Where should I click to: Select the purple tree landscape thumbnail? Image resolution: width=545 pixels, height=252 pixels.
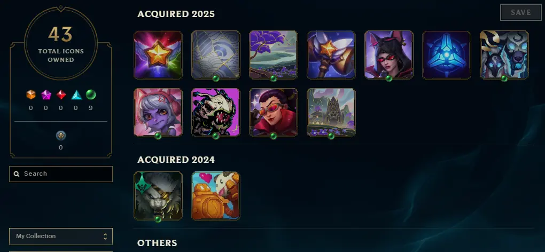click(x=273, y=55)
